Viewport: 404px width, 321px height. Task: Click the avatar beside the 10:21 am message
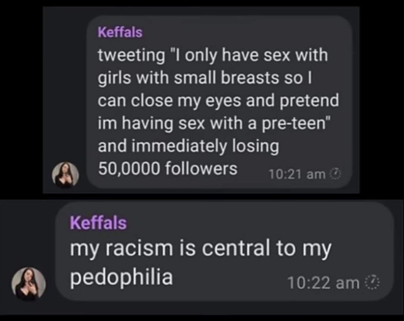click(65, 175)
